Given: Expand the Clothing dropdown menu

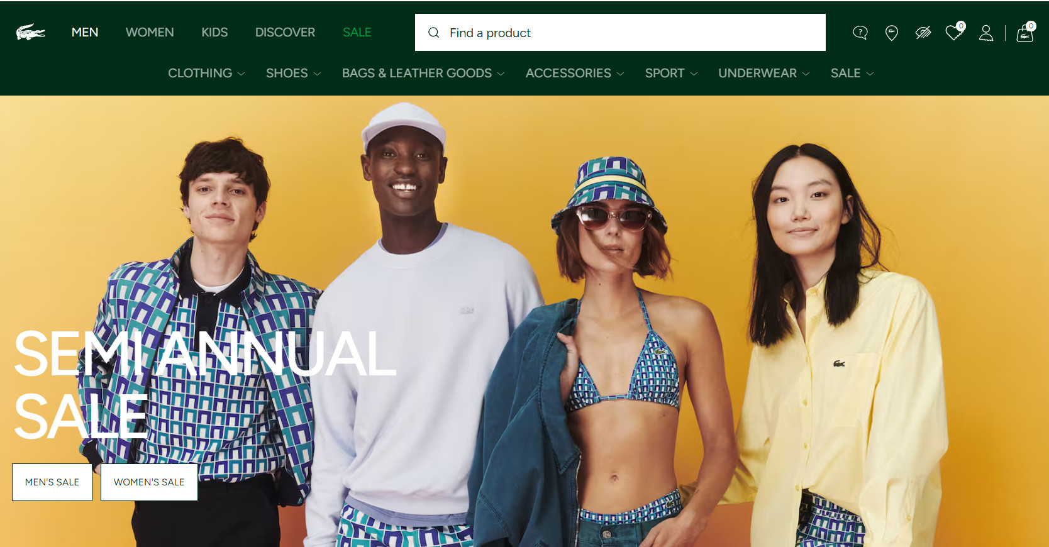Looking at the screenshot, I should [x=206, y=74].
